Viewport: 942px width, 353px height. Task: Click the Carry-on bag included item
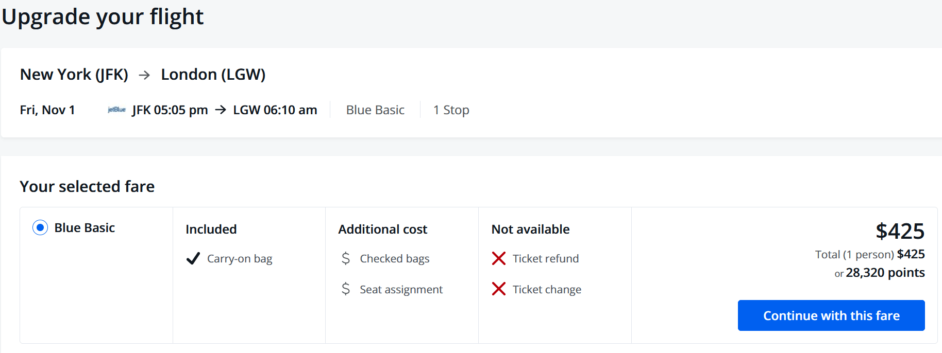pos(240,259)
